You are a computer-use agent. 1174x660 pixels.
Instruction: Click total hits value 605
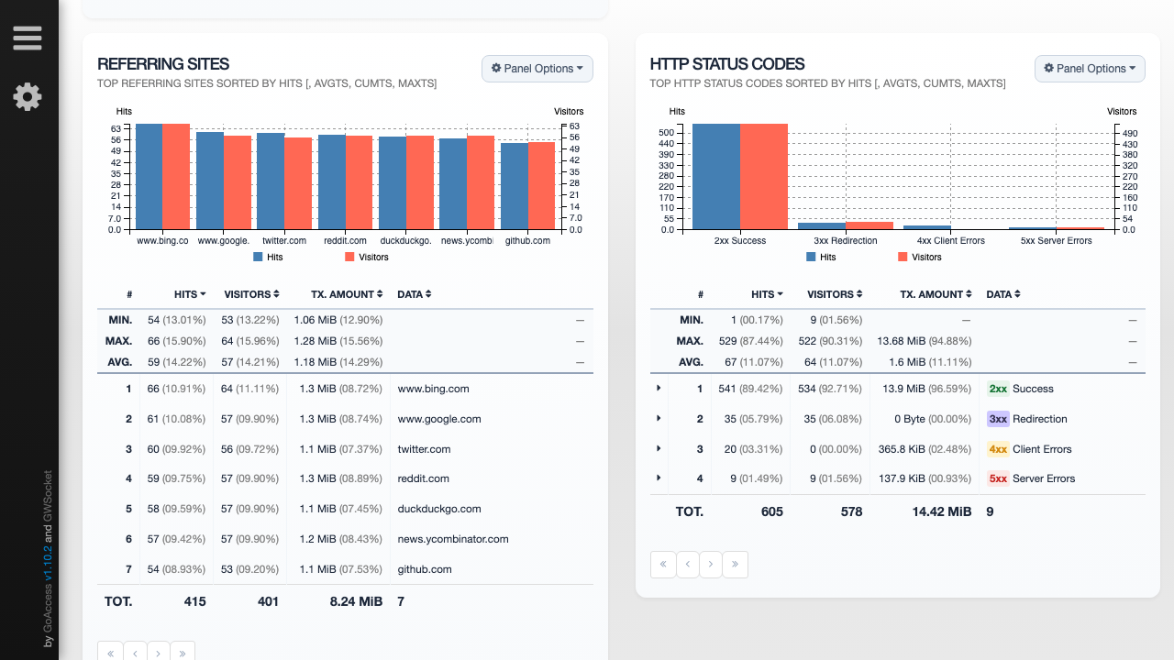772,511
